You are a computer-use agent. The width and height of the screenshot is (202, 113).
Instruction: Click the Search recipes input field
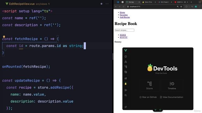(124, 30)
